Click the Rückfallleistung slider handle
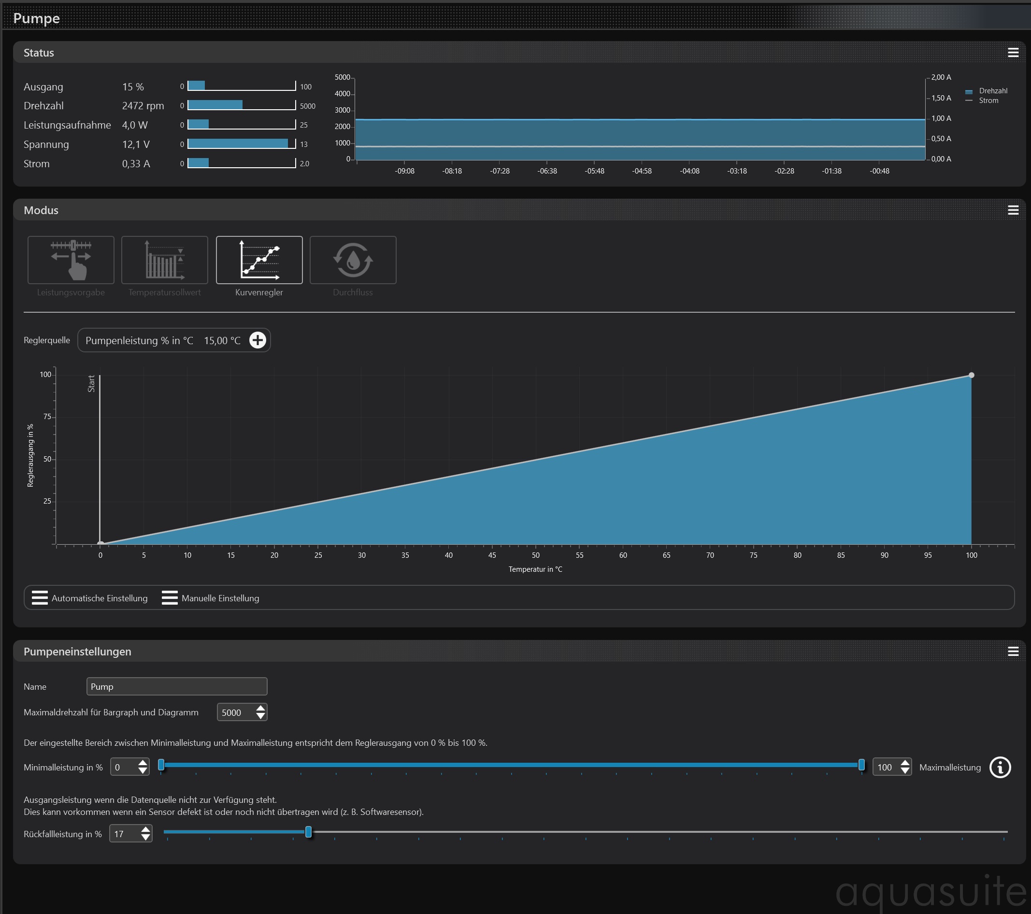The image size is (1031, 914). [308, 832]
